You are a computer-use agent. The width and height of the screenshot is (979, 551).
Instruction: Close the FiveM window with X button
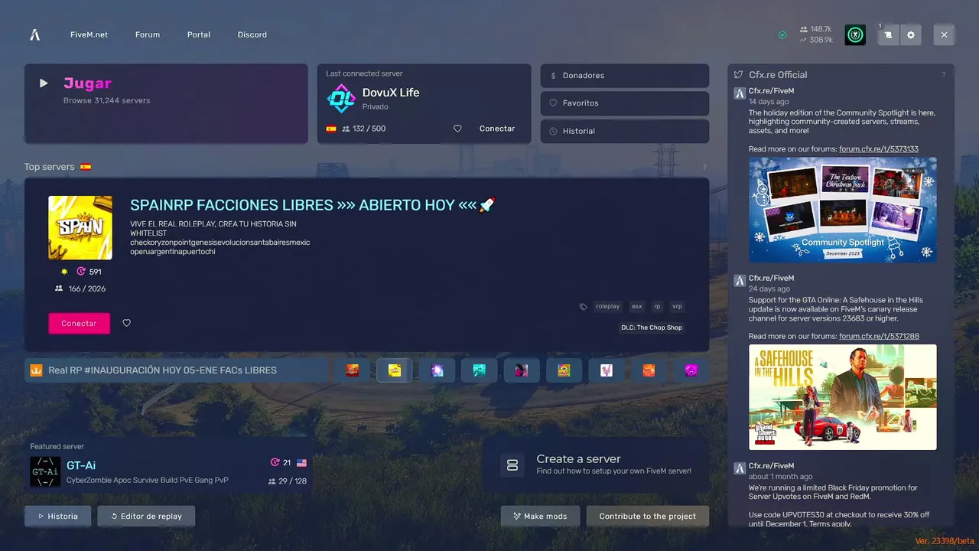[x=945, y=34]
